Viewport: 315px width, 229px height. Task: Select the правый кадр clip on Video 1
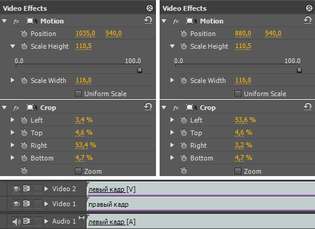pyautogui.click(x=201, y=204)
